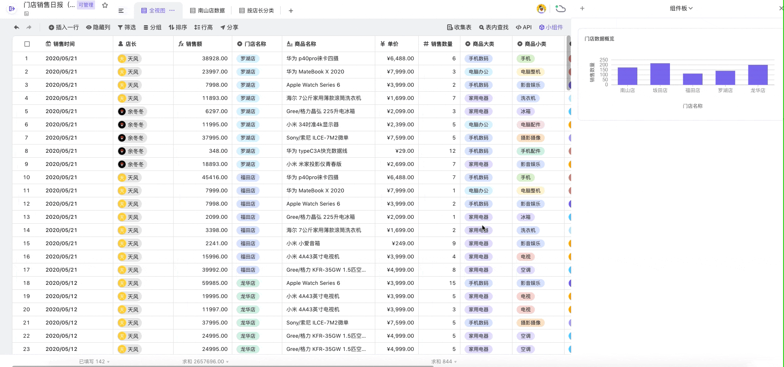784x367 pixels.
Task: Click the 手机配件 tag in row 8
Action: (x=531, y=151)
